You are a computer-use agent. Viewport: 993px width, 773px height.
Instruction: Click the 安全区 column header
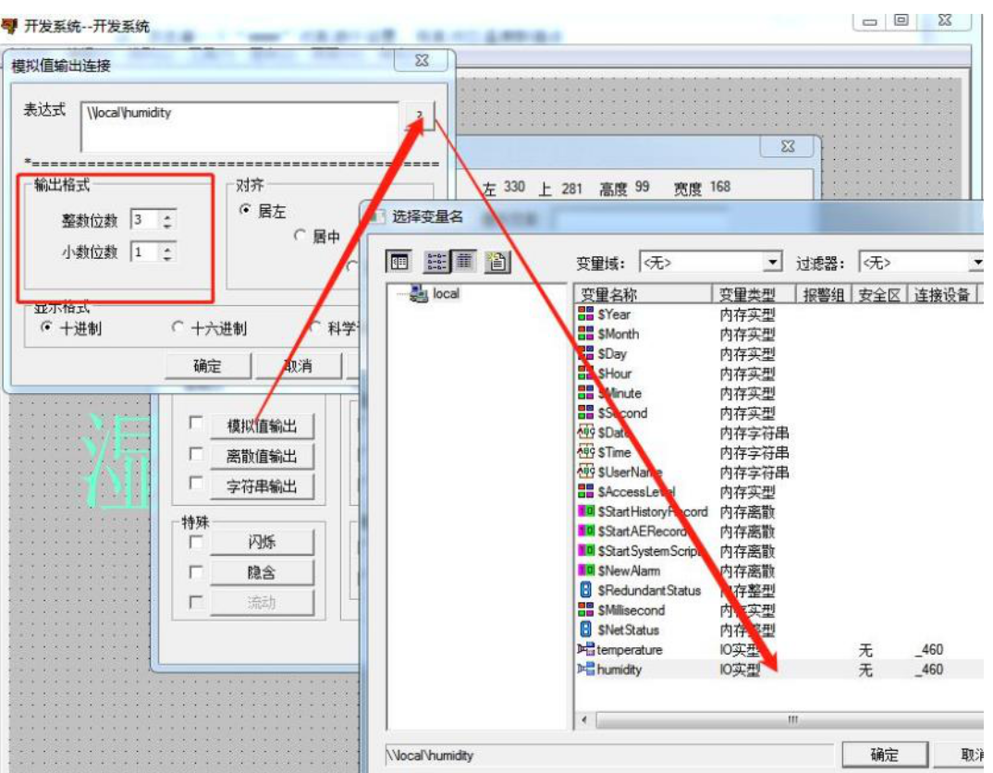click(x=879, y=294)
